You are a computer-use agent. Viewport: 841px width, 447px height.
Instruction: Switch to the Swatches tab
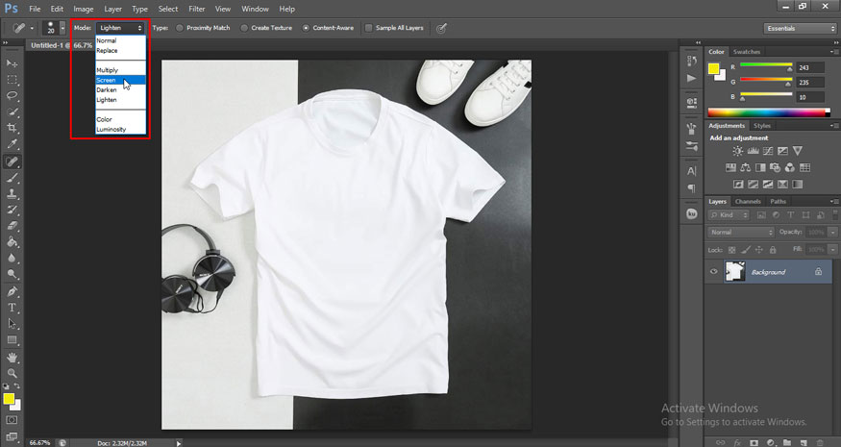pyautogui.click(x=746, y=51)
